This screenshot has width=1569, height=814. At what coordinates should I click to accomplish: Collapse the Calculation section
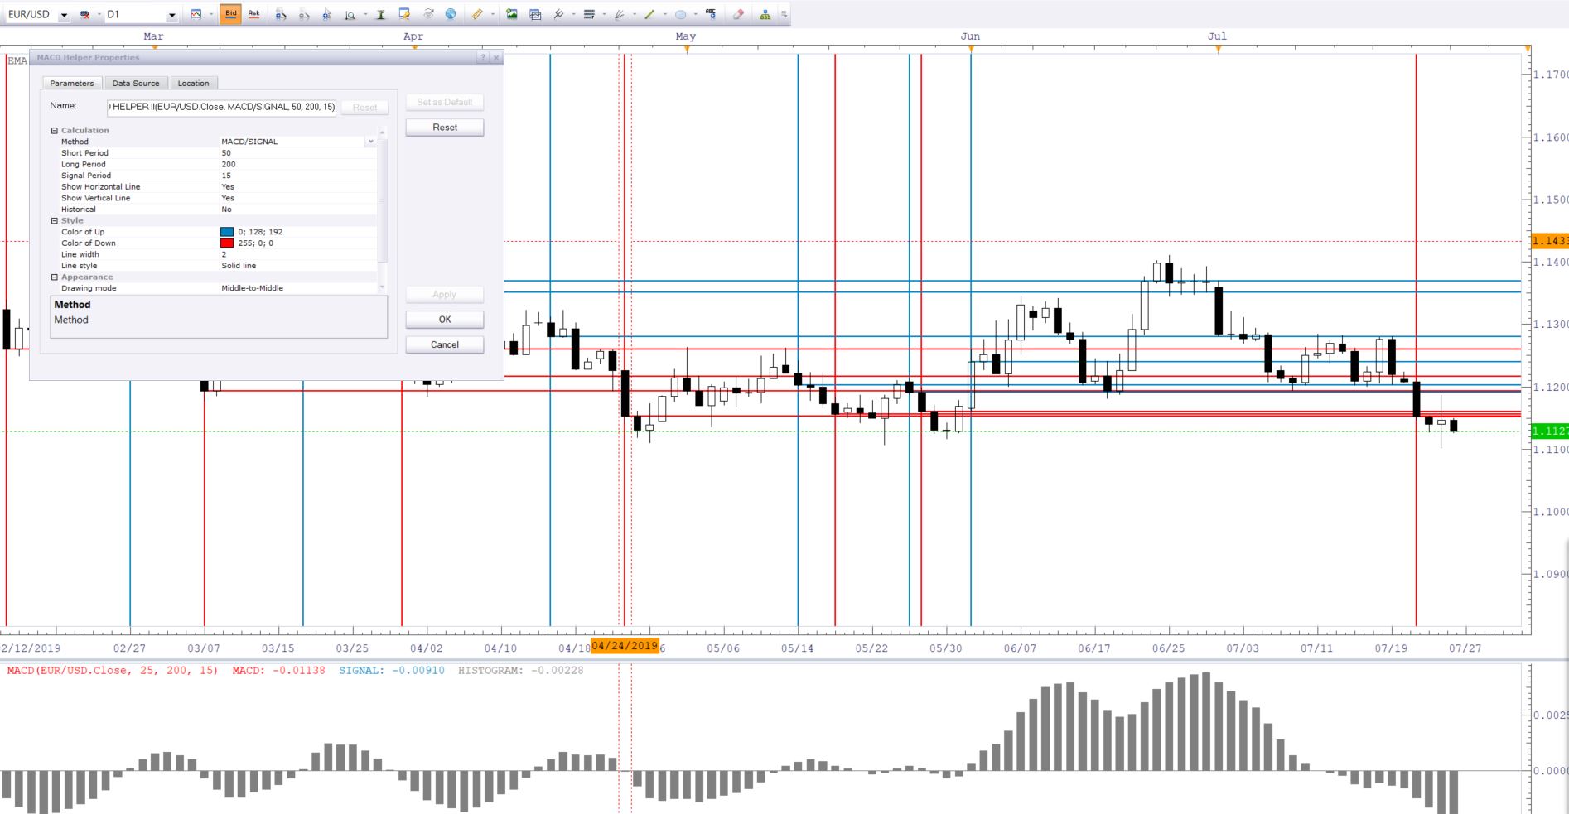pyautogui.click(x=55, y=130)
